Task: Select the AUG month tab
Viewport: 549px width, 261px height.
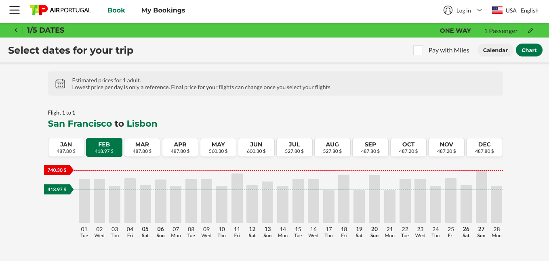Action: pos(332,148)
